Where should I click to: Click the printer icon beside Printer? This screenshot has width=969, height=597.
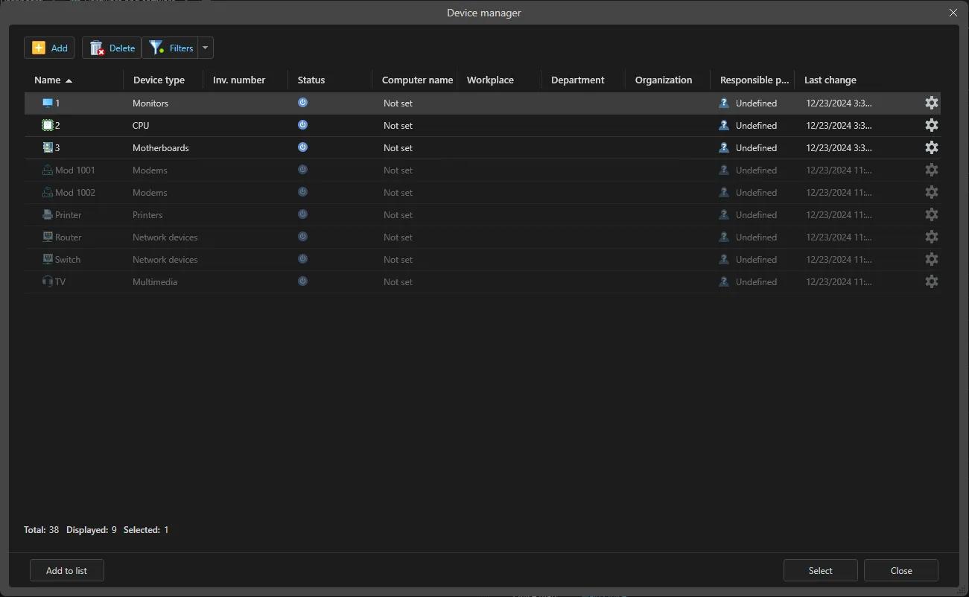(48, 214)
